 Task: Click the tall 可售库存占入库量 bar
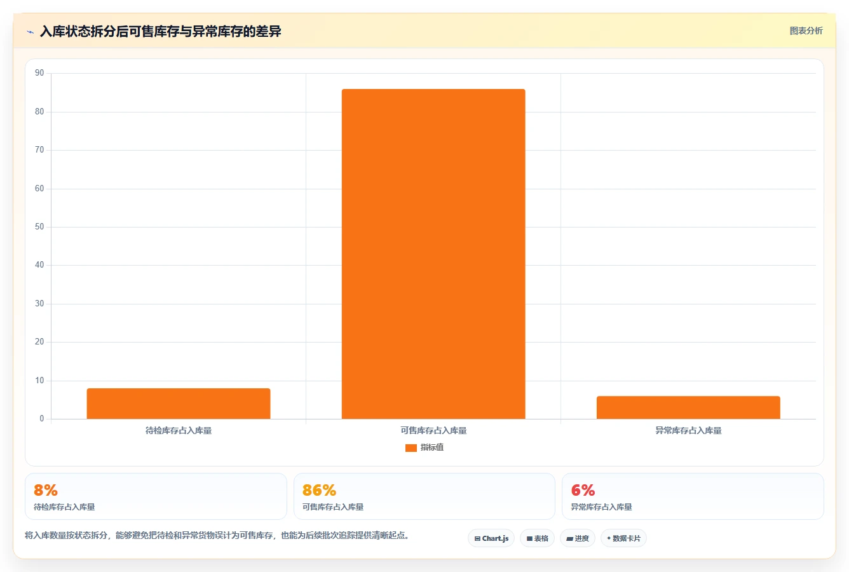(433, 254)
